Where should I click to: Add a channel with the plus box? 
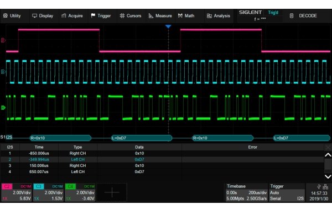tap(112, 192)
